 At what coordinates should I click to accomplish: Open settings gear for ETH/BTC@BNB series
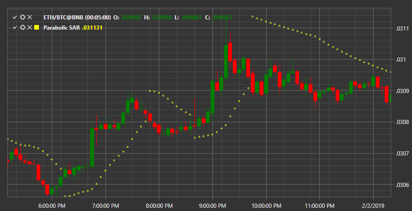[23, 17]
